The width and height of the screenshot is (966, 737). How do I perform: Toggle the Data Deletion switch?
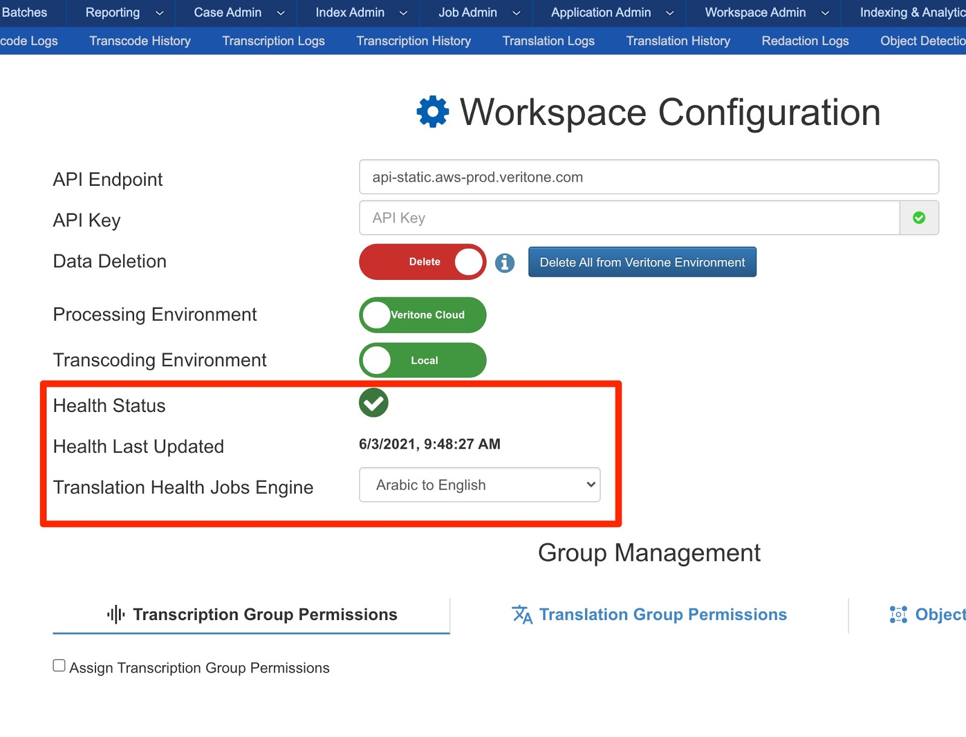(x=423, y=262)
